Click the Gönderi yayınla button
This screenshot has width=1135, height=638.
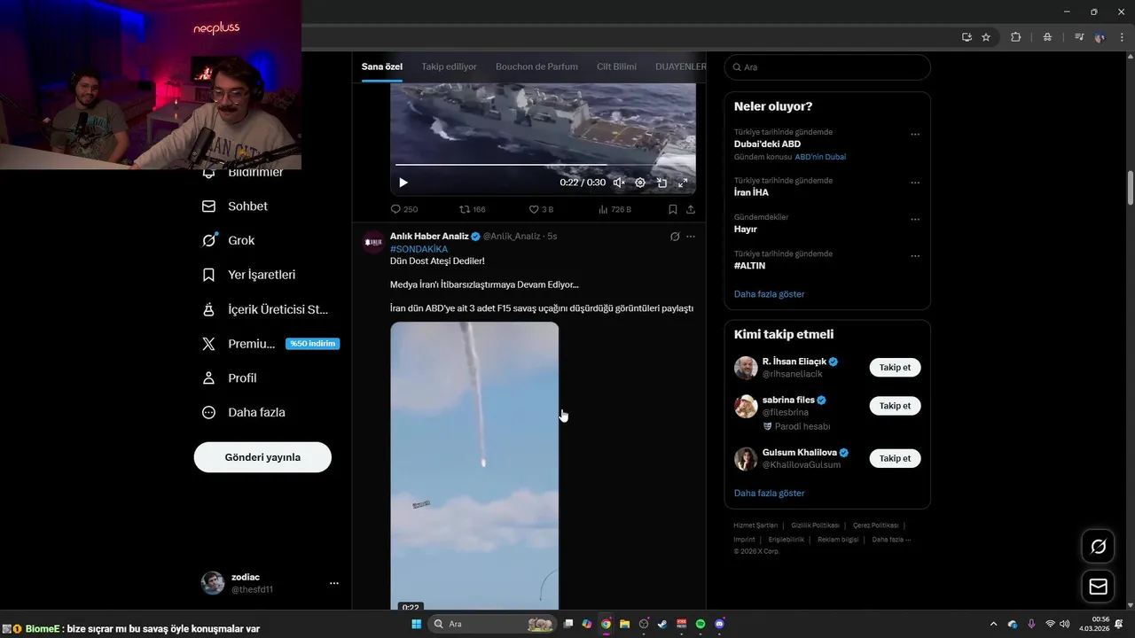tap(262, 457)
